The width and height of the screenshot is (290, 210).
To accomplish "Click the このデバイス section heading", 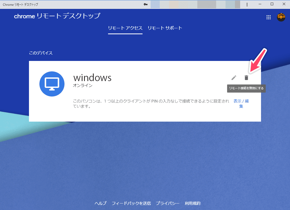I will (x=41, y=53).
